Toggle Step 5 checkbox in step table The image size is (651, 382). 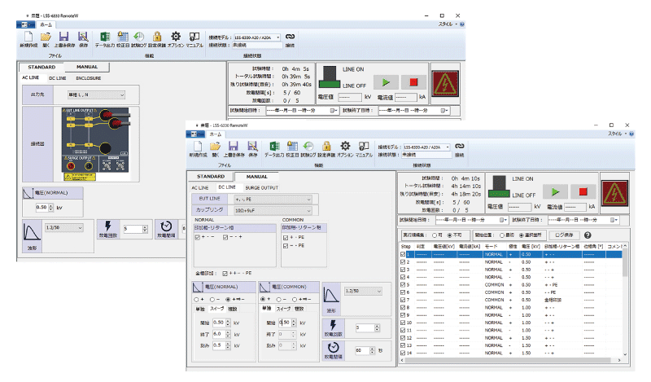pyautogui.click(x=403, y=285)
